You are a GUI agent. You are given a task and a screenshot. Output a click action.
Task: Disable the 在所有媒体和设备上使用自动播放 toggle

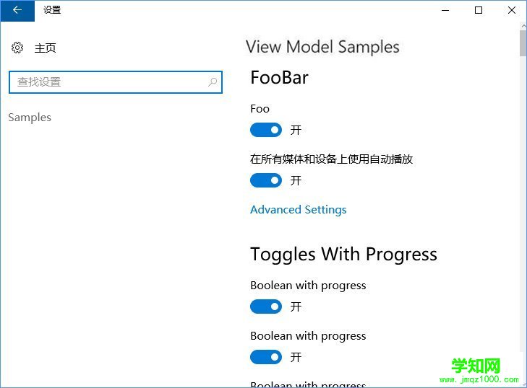point(265,180)
